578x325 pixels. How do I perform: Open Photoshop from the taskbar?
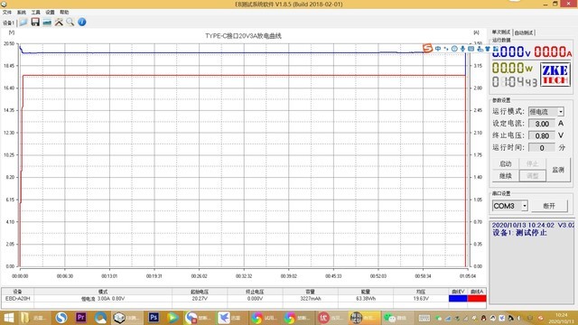pyautogui.click(x=154, y=317)
